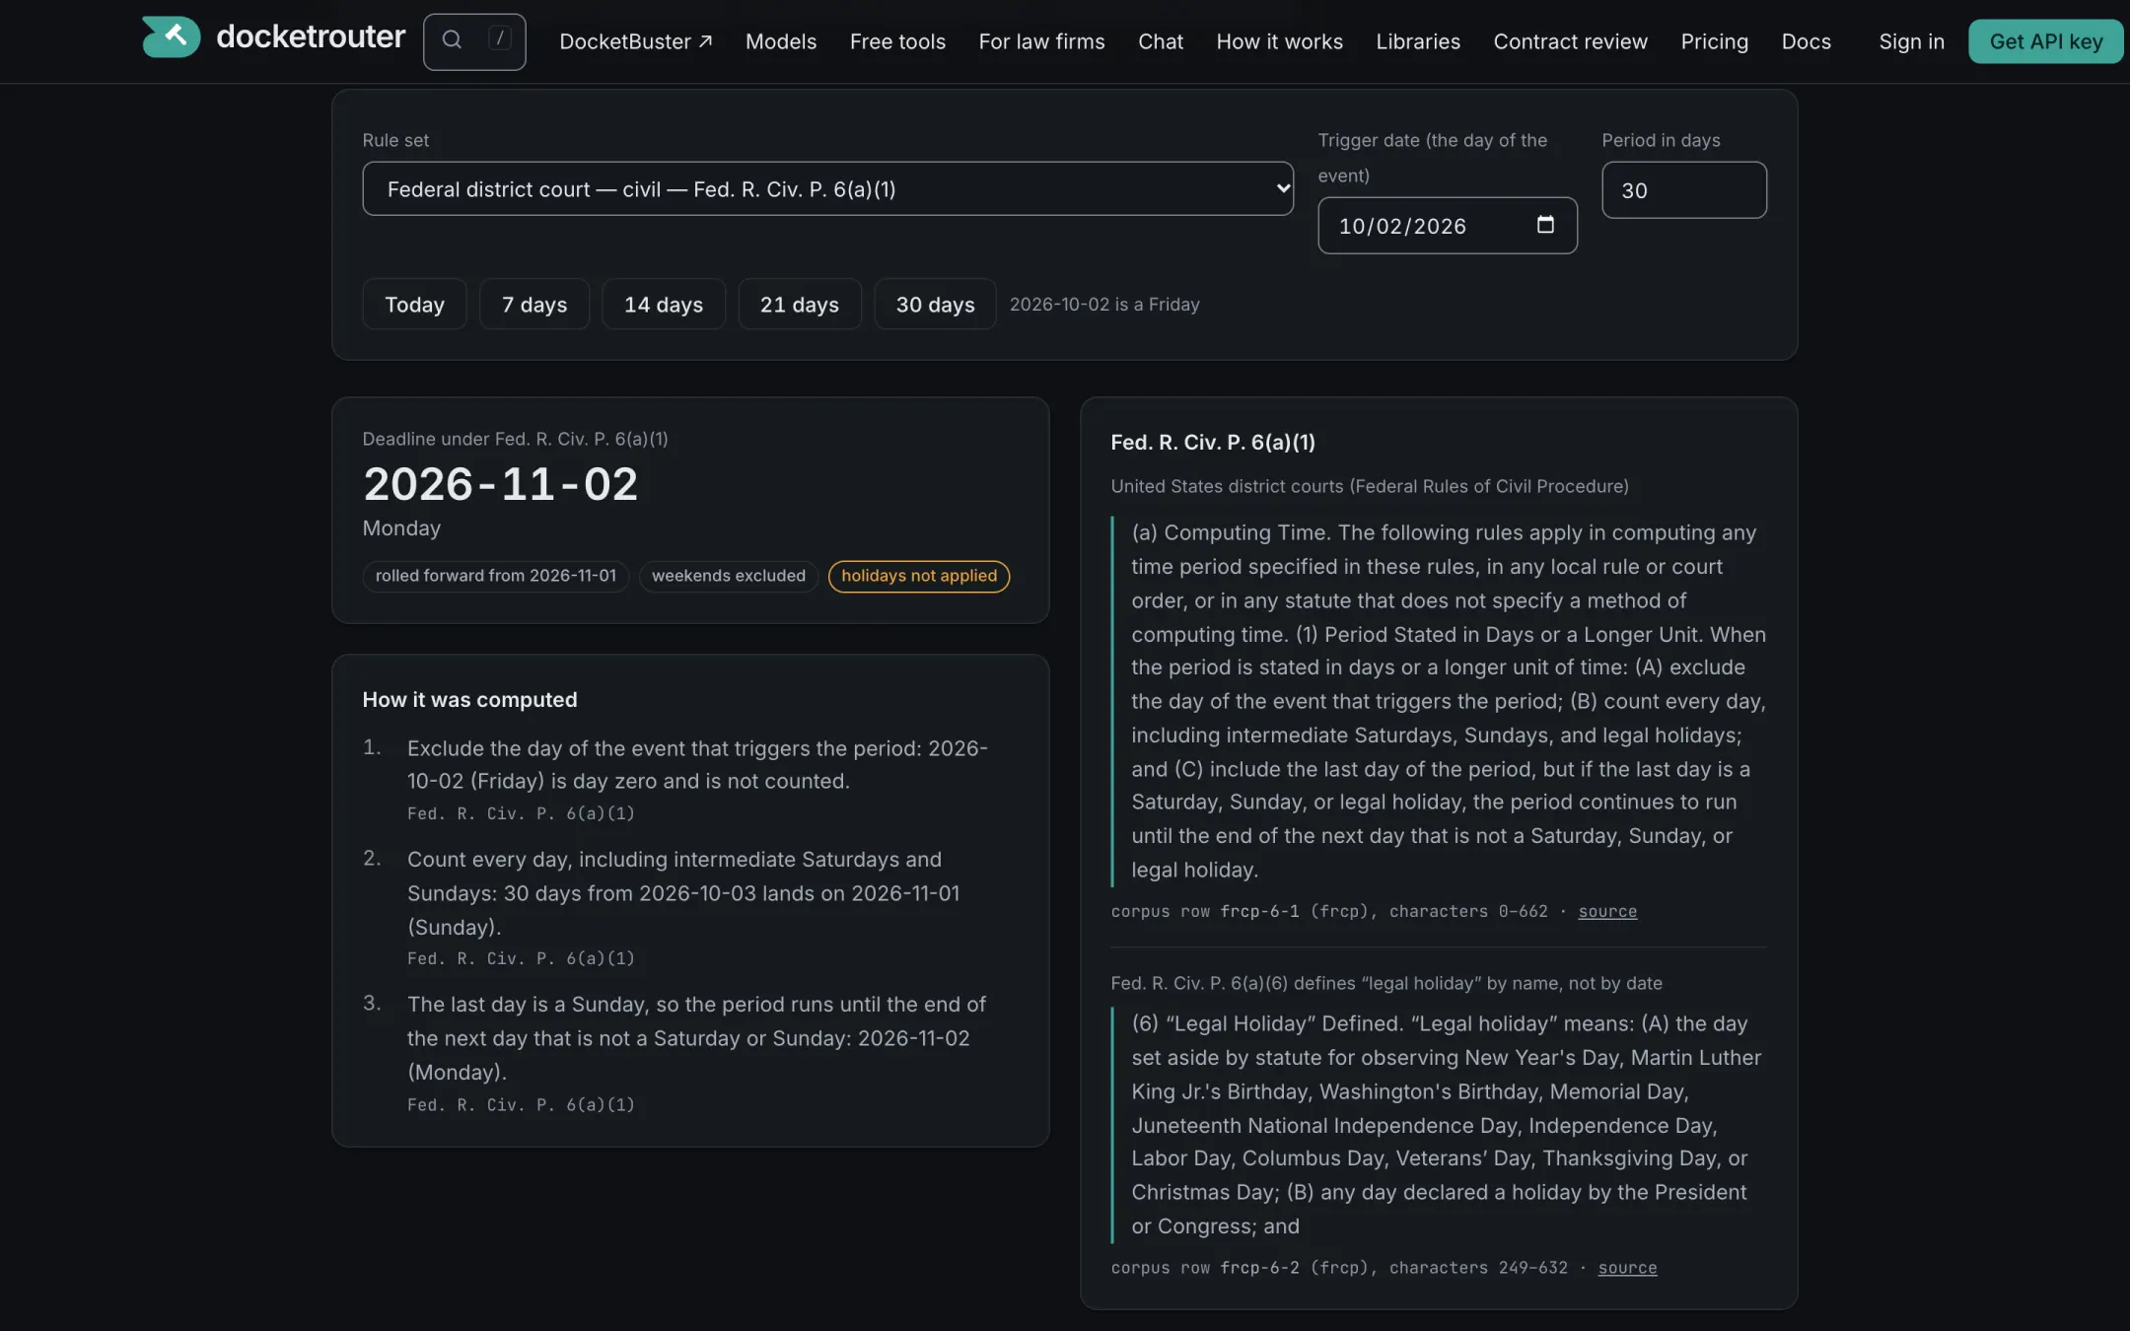Click rolled forward from 2026-11-01 badge
The height and width of the screenshot is (1331, 2130).
point(495,576)
